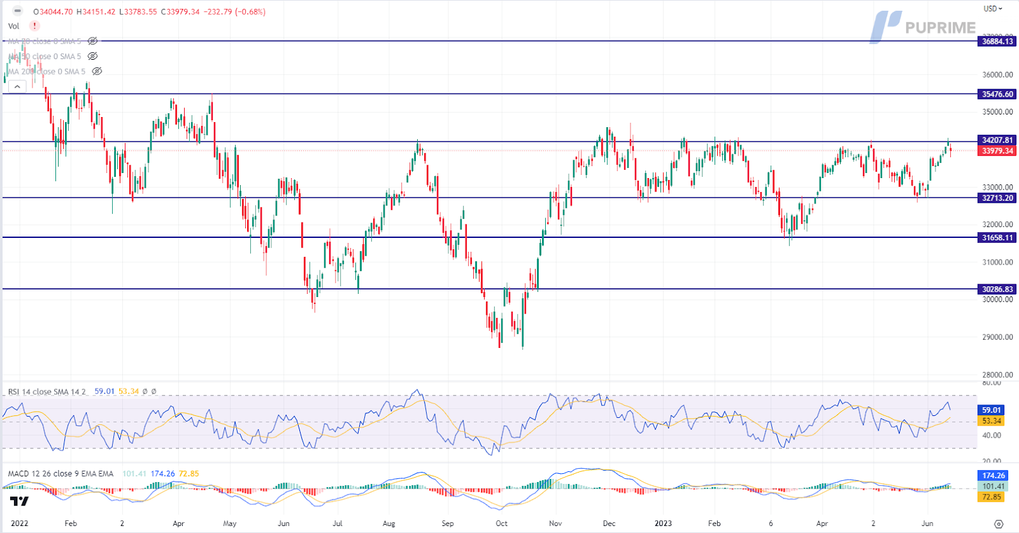The image size is (1019, 533).
Task: Click the 29000.00 price scale label
Action: click(997, 337)
